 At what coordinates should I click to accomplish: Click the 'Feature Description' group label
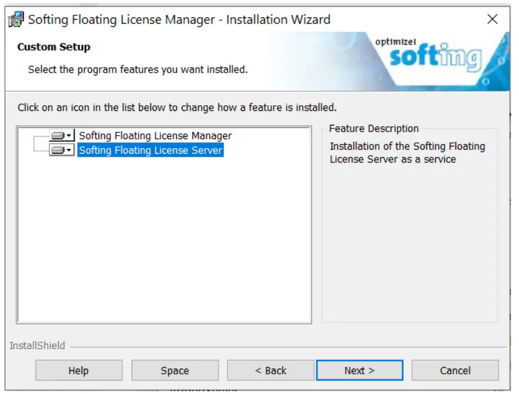coord(374,128)
